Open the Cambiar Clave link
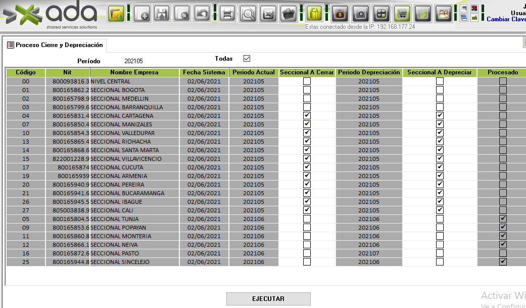 [x=506, y=19]
